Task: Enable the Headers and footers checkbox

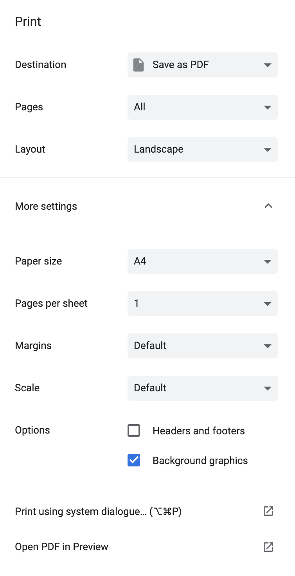Action: pyautogui.click(x=134, y=431)
